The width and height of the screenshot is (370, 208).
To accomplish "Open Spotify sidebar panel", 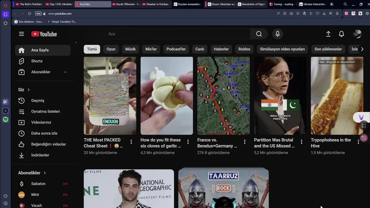I will point(5,120).
